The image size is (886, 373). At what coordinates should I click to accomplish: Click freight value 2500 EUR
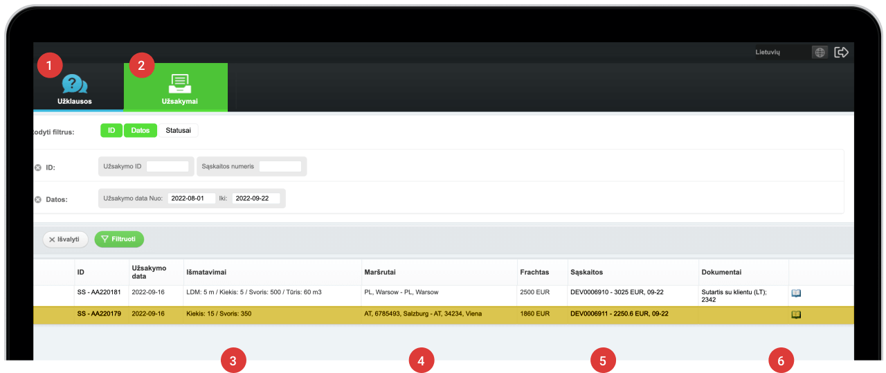534,292
